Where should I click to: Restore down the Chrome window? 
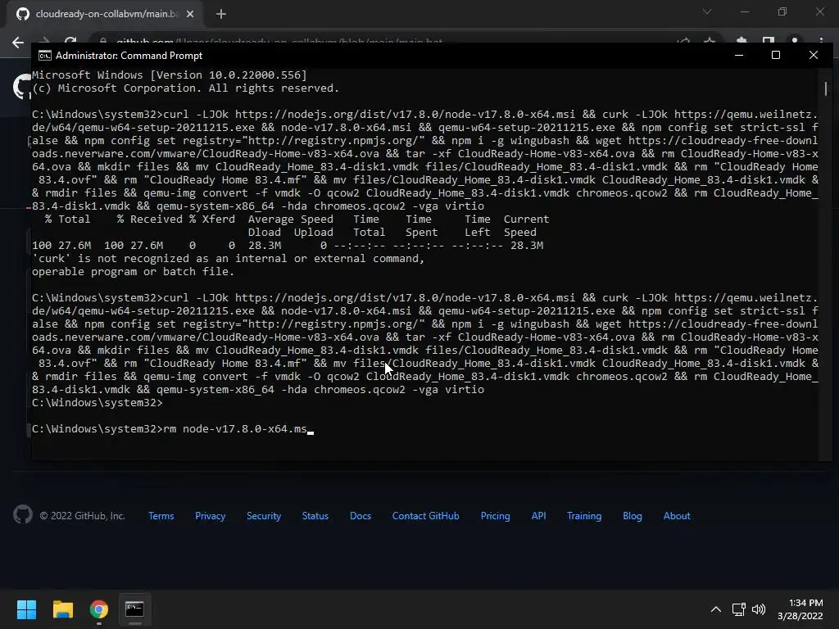tap(782, 11)
